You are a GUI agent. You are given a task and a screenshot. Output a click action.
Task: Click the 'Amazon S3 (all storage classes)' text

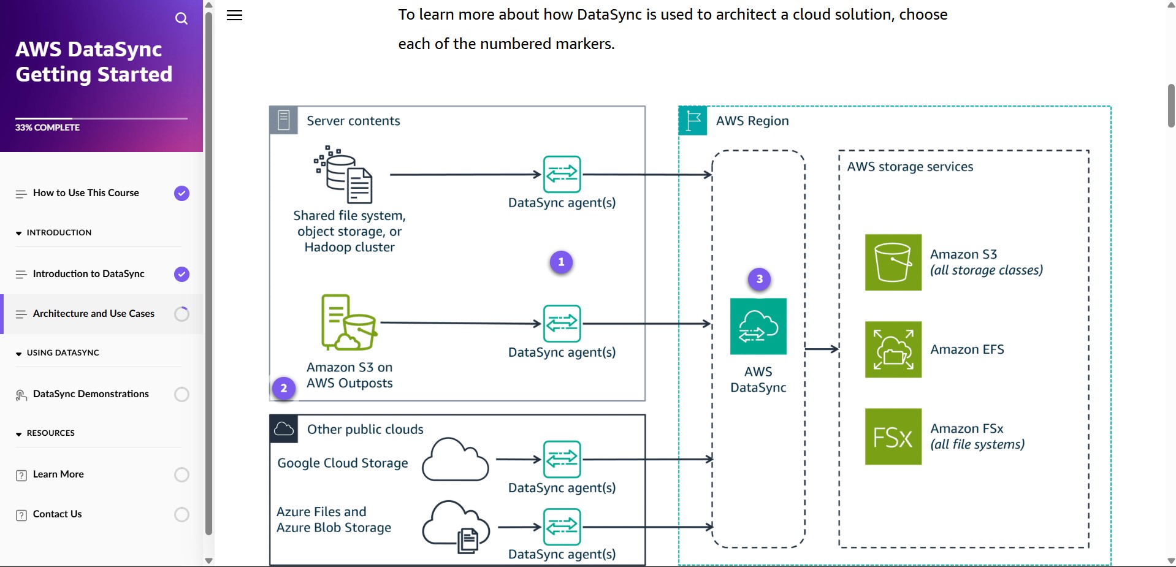point(986,262)
